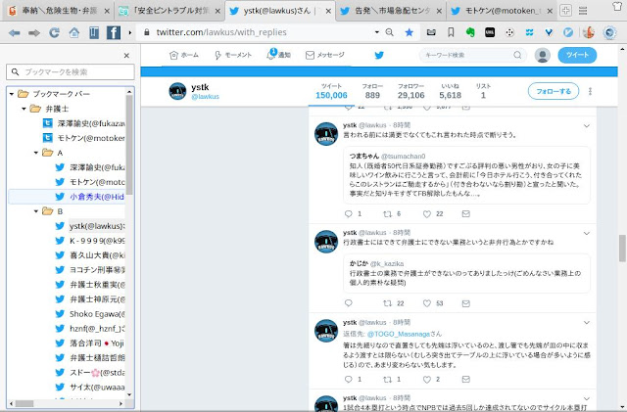The image size is (627, 412).
Task: Click the キーワード検索 Twitter search box
Action: click(x=472, y=55)
